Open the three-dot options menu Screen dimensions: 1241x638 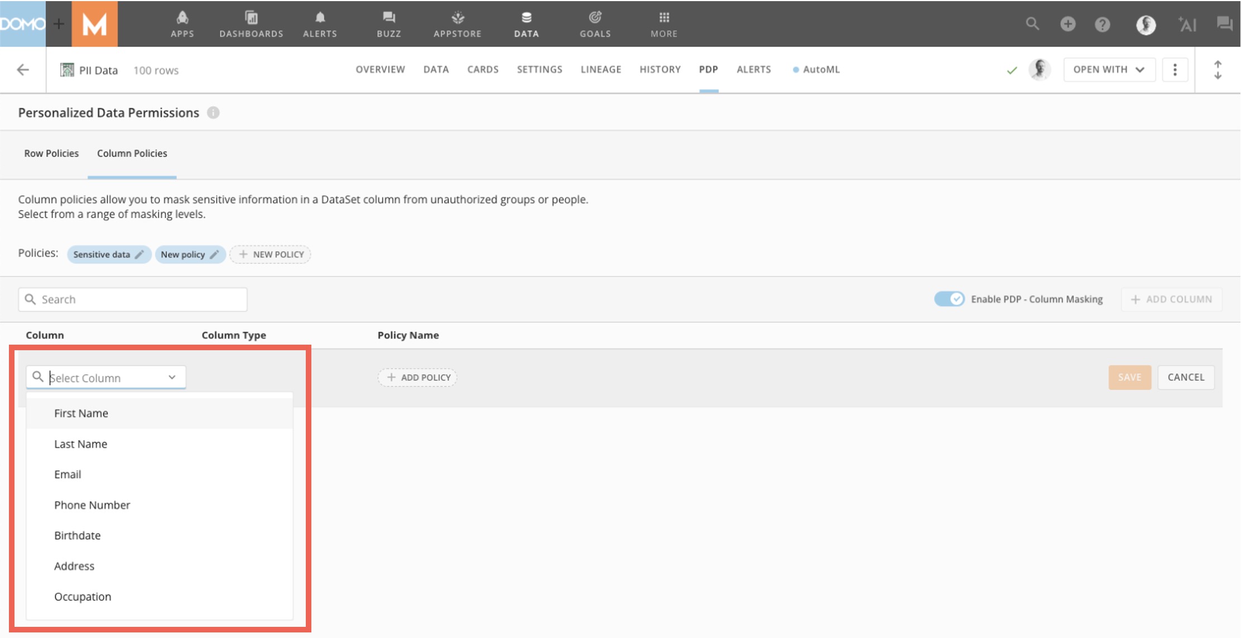tap(1175, 69)
